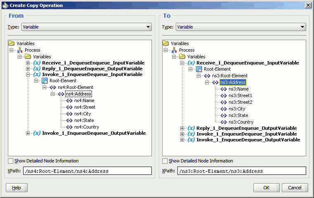
Task: Click the variable icon of Receive_1_DequeueEnqueue_InputVariable in To tree
Action: coord(191,63)
